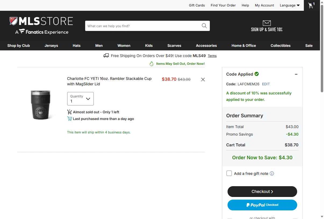324x219 pixels.
Task: Open the Hats menu
Action: (x=77, y=45)
